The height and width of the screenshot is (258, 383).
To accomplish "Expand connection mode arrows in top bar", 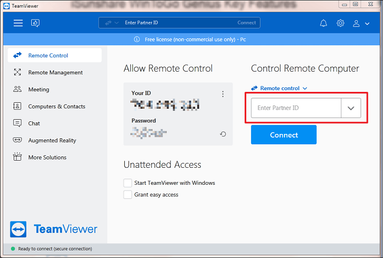I will (112, 23).
